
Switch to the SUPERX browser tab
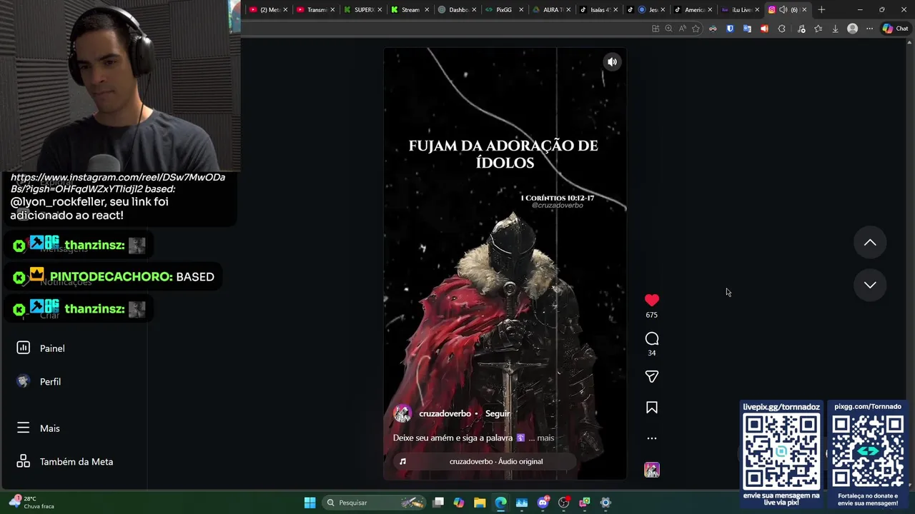[x=364, y=9]
